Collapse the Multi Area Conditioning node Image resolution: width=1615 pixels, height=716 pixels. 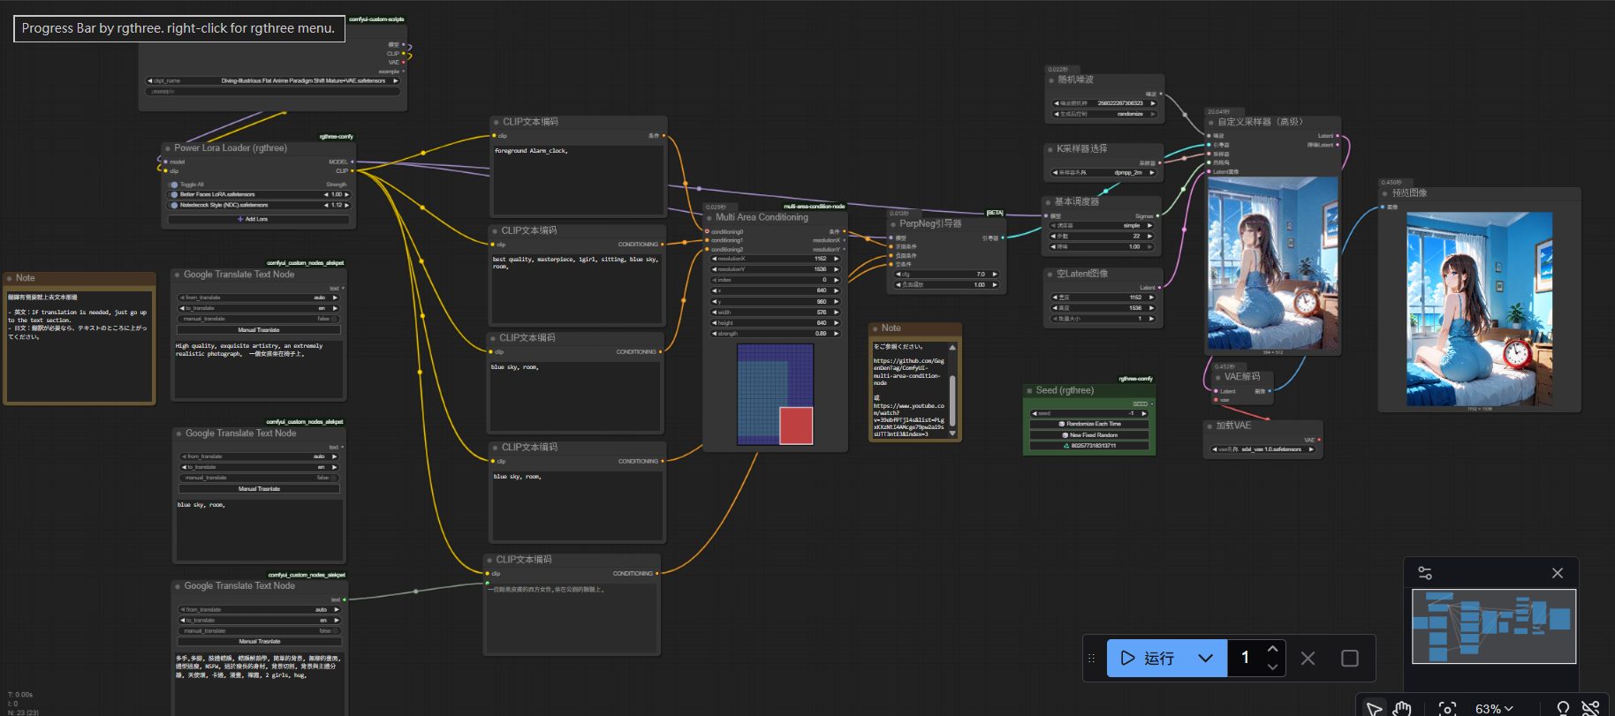tap(709, 217)
